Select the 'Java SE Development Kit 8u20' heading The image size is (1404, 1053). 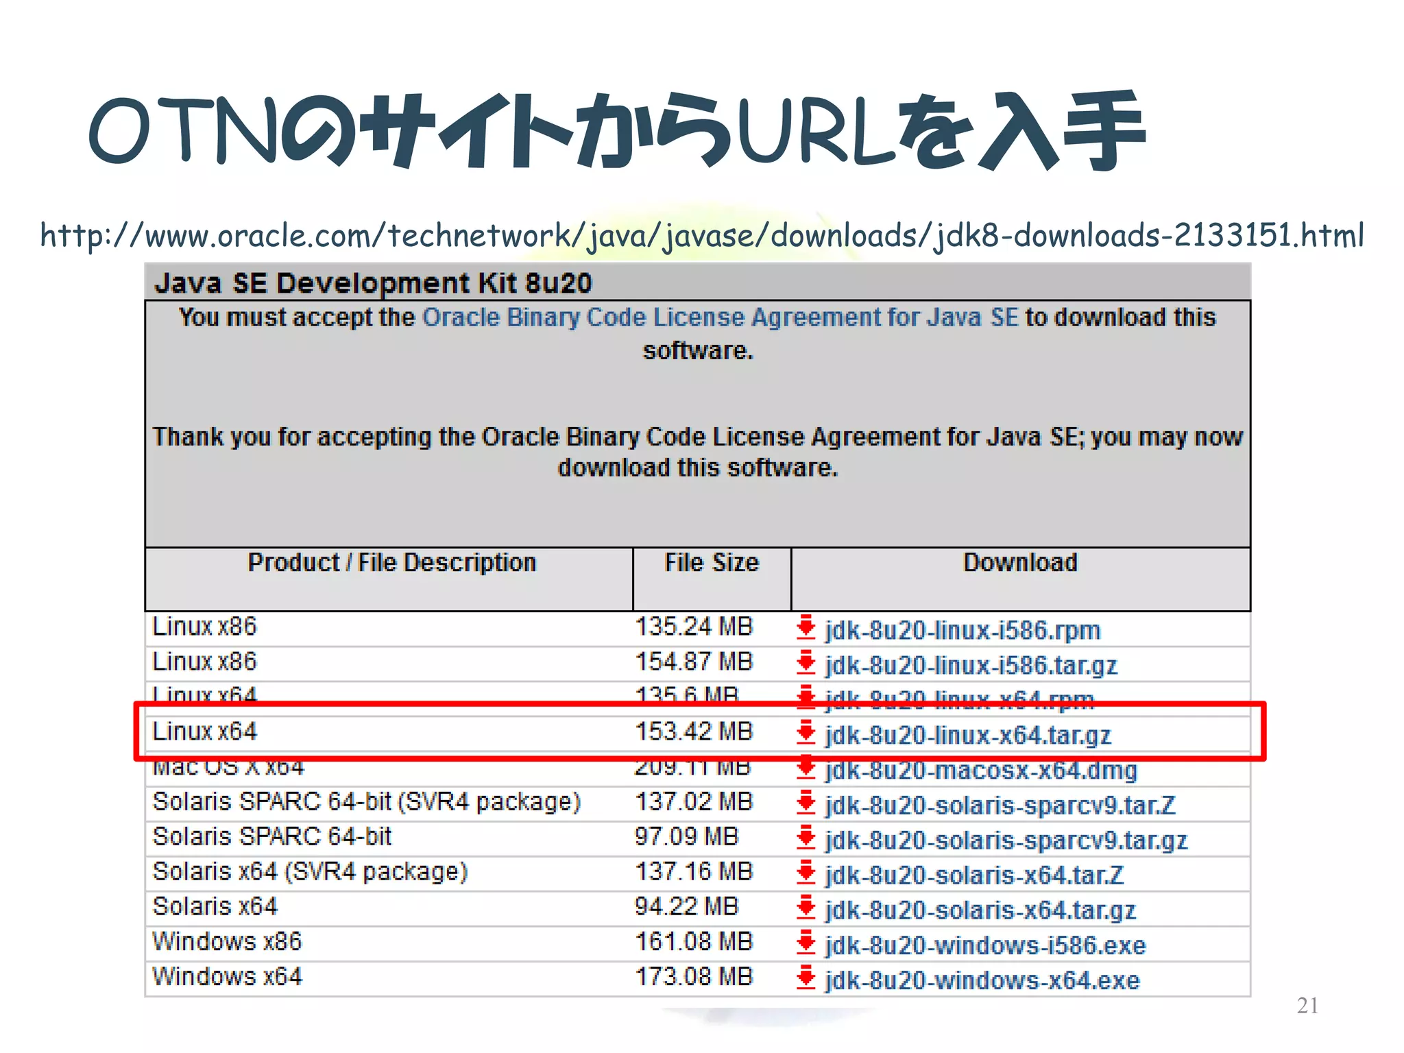click(373, 283)
